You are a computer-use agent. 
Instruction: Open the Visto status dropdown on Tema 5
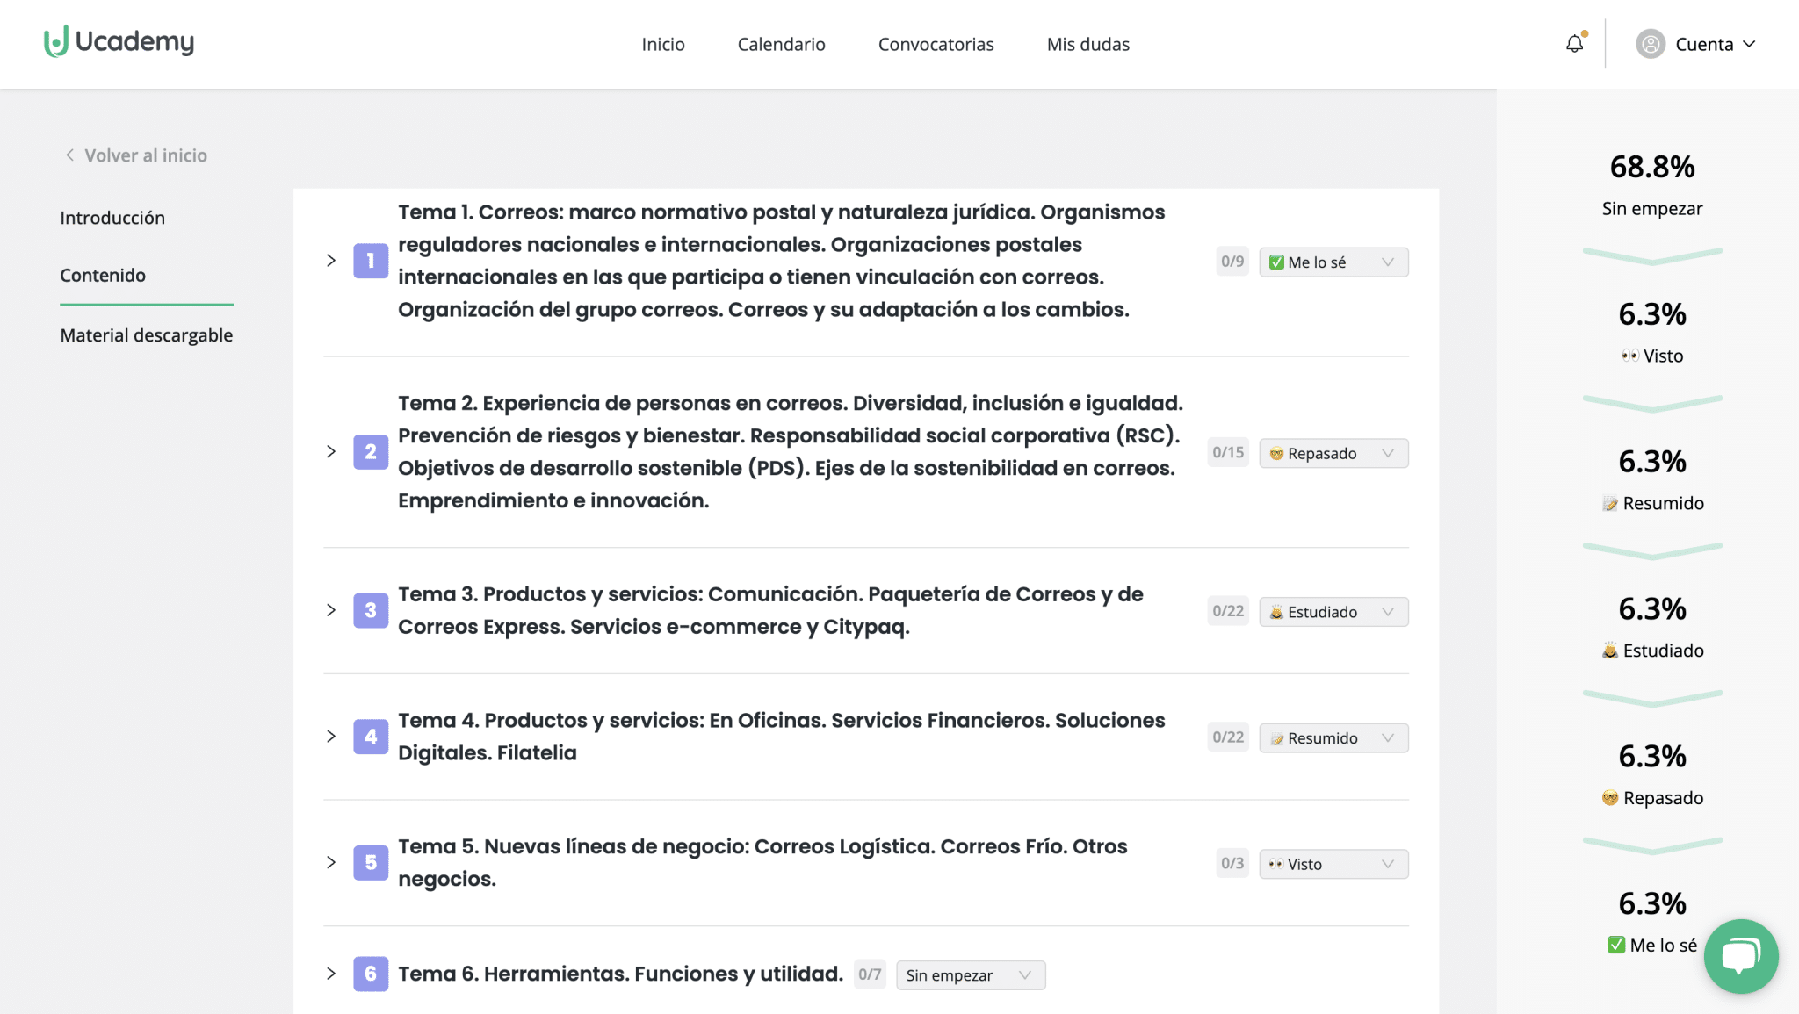1333,864
